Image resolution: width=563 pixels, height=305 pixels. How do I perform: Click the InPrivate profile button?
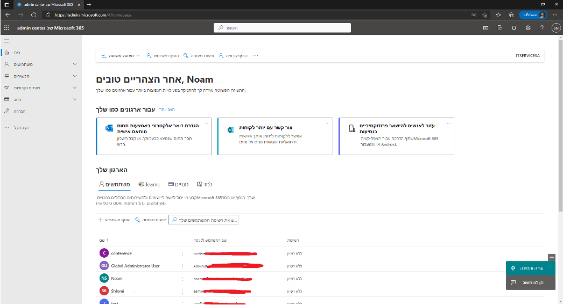click(533, 15)
